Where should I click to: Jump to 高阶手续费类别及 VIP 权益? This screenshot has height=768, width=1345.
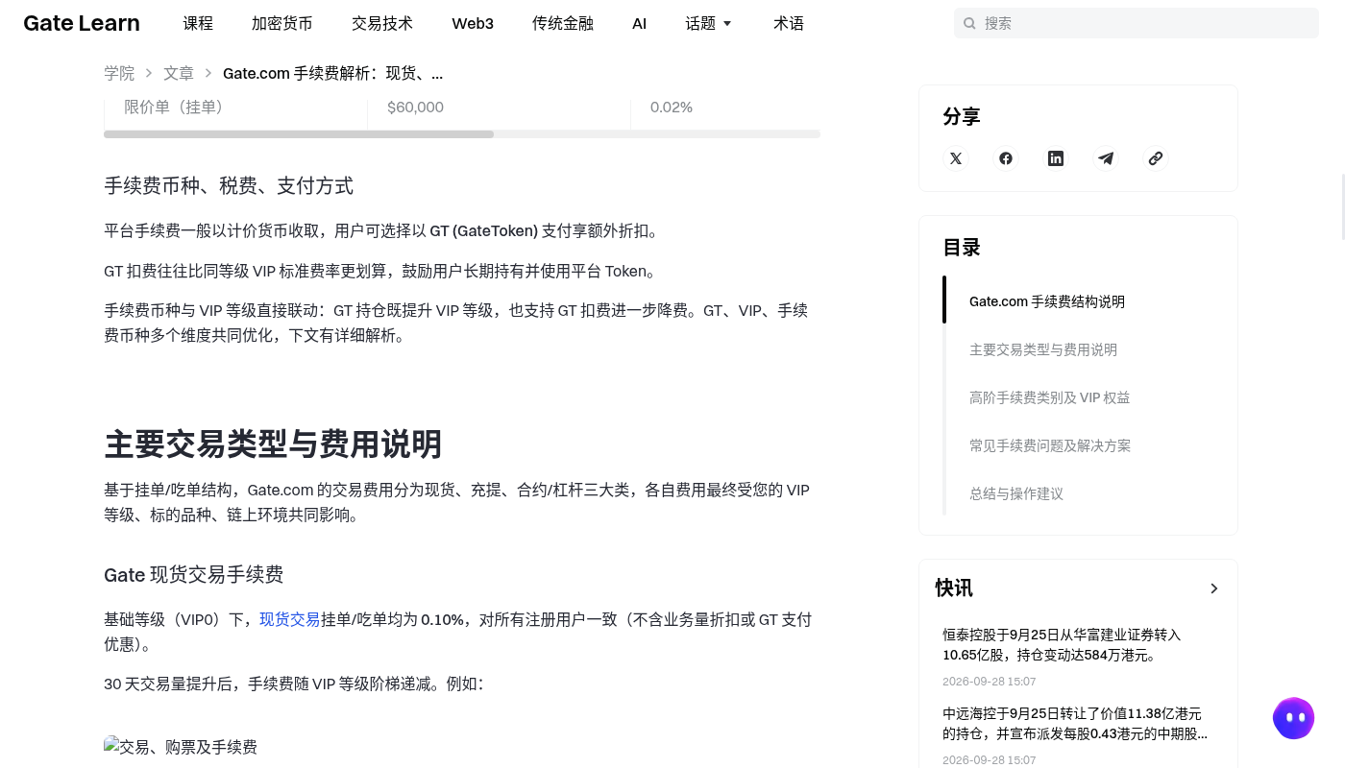[1050, 397]
